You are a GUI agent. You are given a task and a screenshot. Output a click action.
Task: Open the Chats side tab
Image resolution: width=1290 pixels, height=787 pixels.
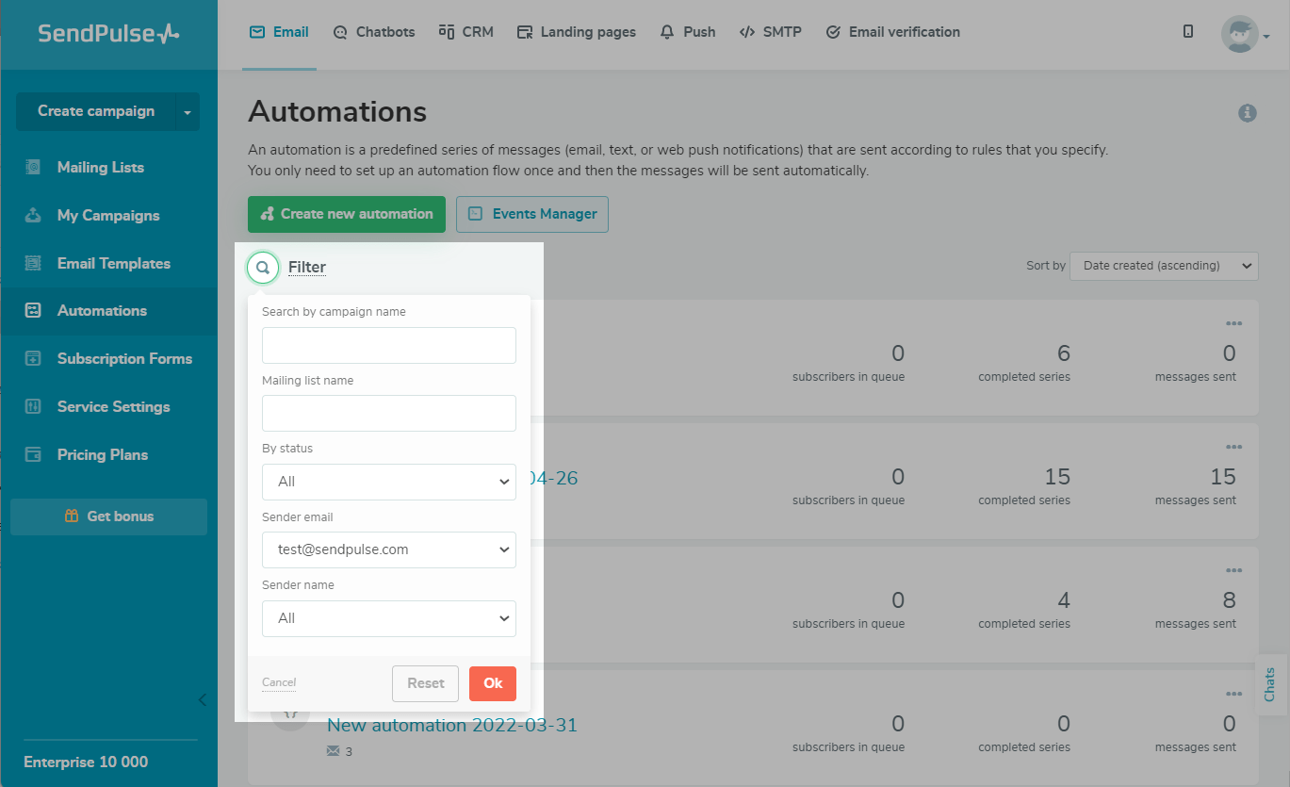coord(1270,684)
